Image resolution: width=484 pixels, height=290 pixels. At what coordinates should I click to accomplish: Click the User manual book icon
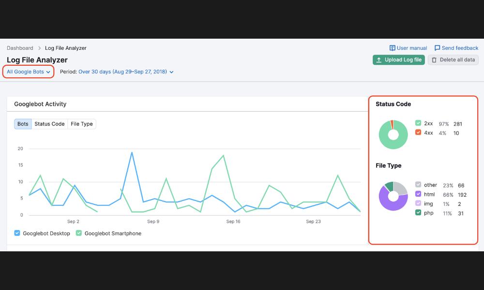click(392, 48)
